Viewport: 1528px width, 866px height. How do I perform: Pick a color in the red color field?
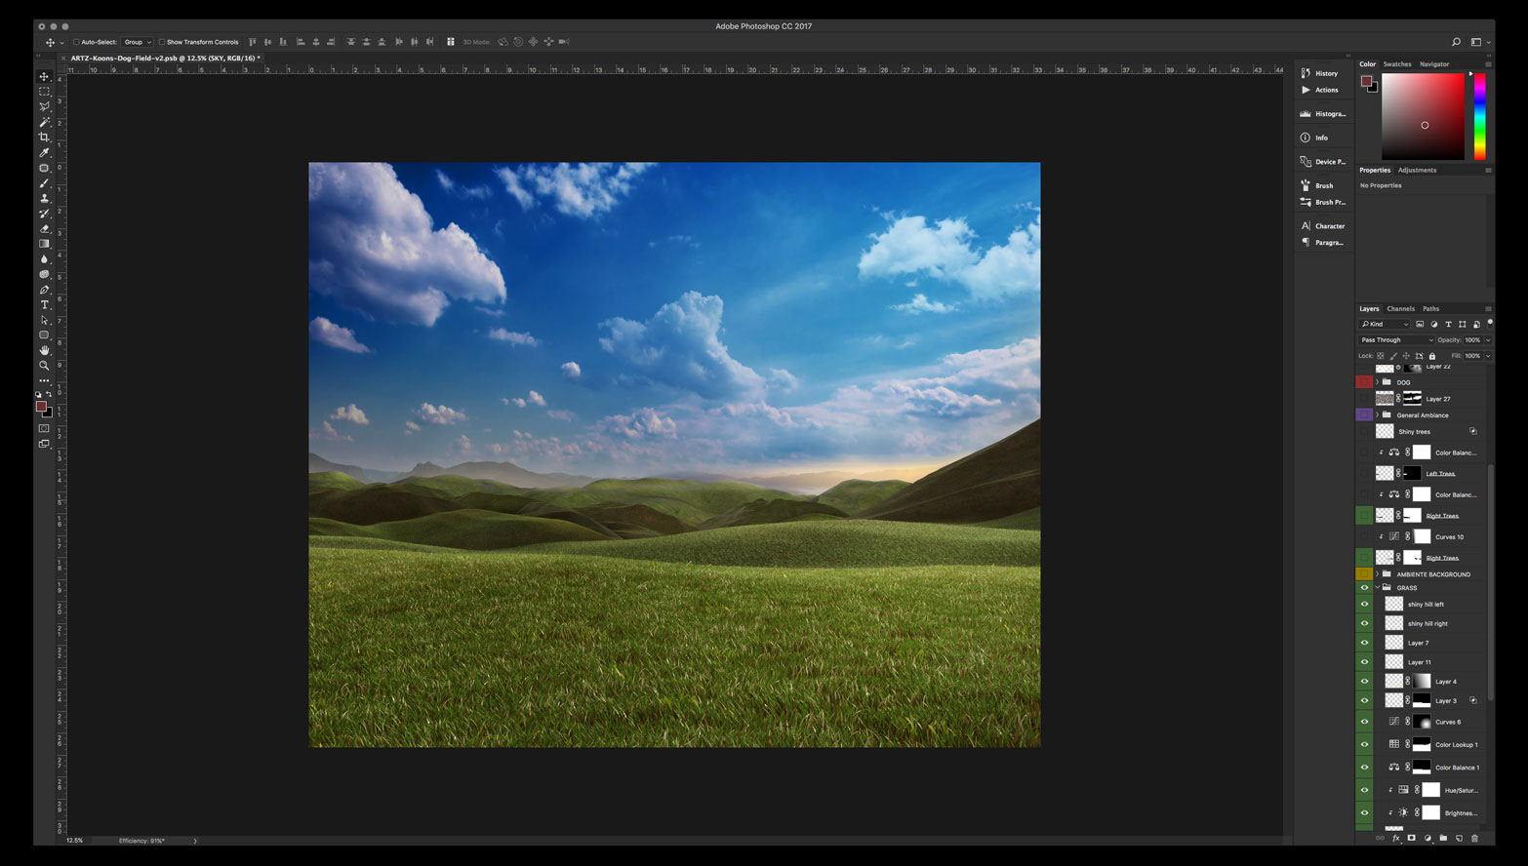[1423, 116]
